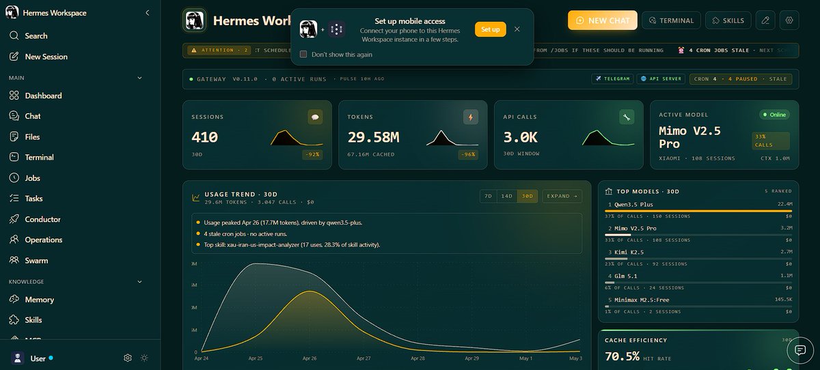This screenshot has width=820, height=370.
Task: Click the 70.5% hit rate value
Action: click(623, 356)
